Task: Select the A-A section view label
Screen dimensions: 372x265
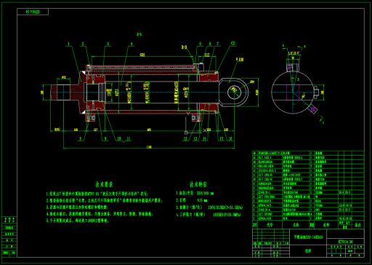Action: click(x=139, y=34)
